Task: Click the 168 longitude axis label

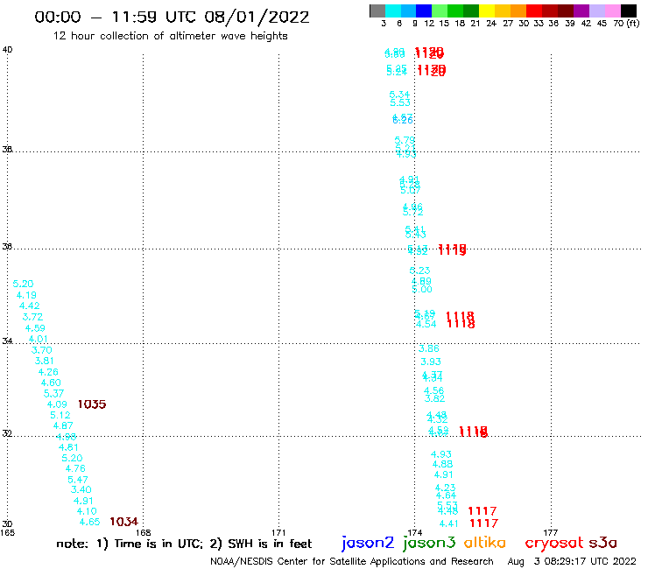Action: 143,532
